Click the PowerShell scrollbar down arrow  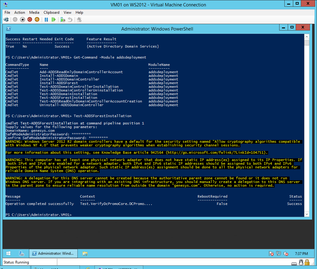pos(307,214)
